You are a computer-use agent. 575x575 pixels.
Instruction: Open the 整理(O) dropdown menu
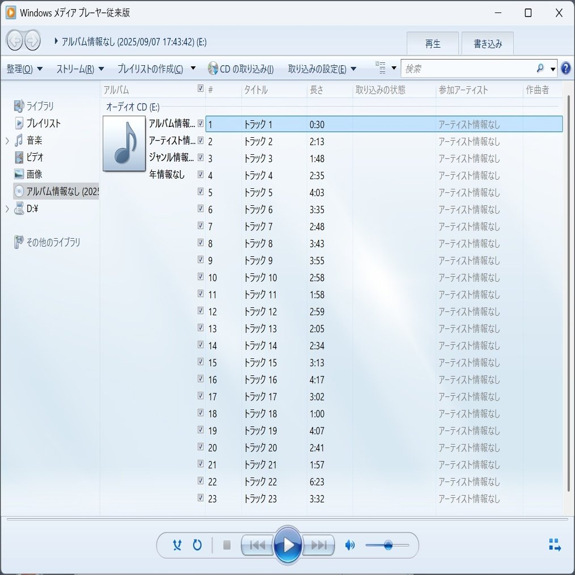pyautogui.click(x=24, y=69)
